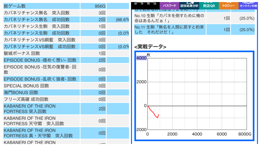Select the 総ゲーム数 row
260x146 pixels.
click(66, 6)
